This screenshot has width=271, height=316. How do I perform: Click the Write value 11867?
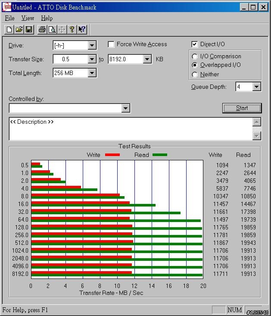pyautogui.click(x=221, y=243)
